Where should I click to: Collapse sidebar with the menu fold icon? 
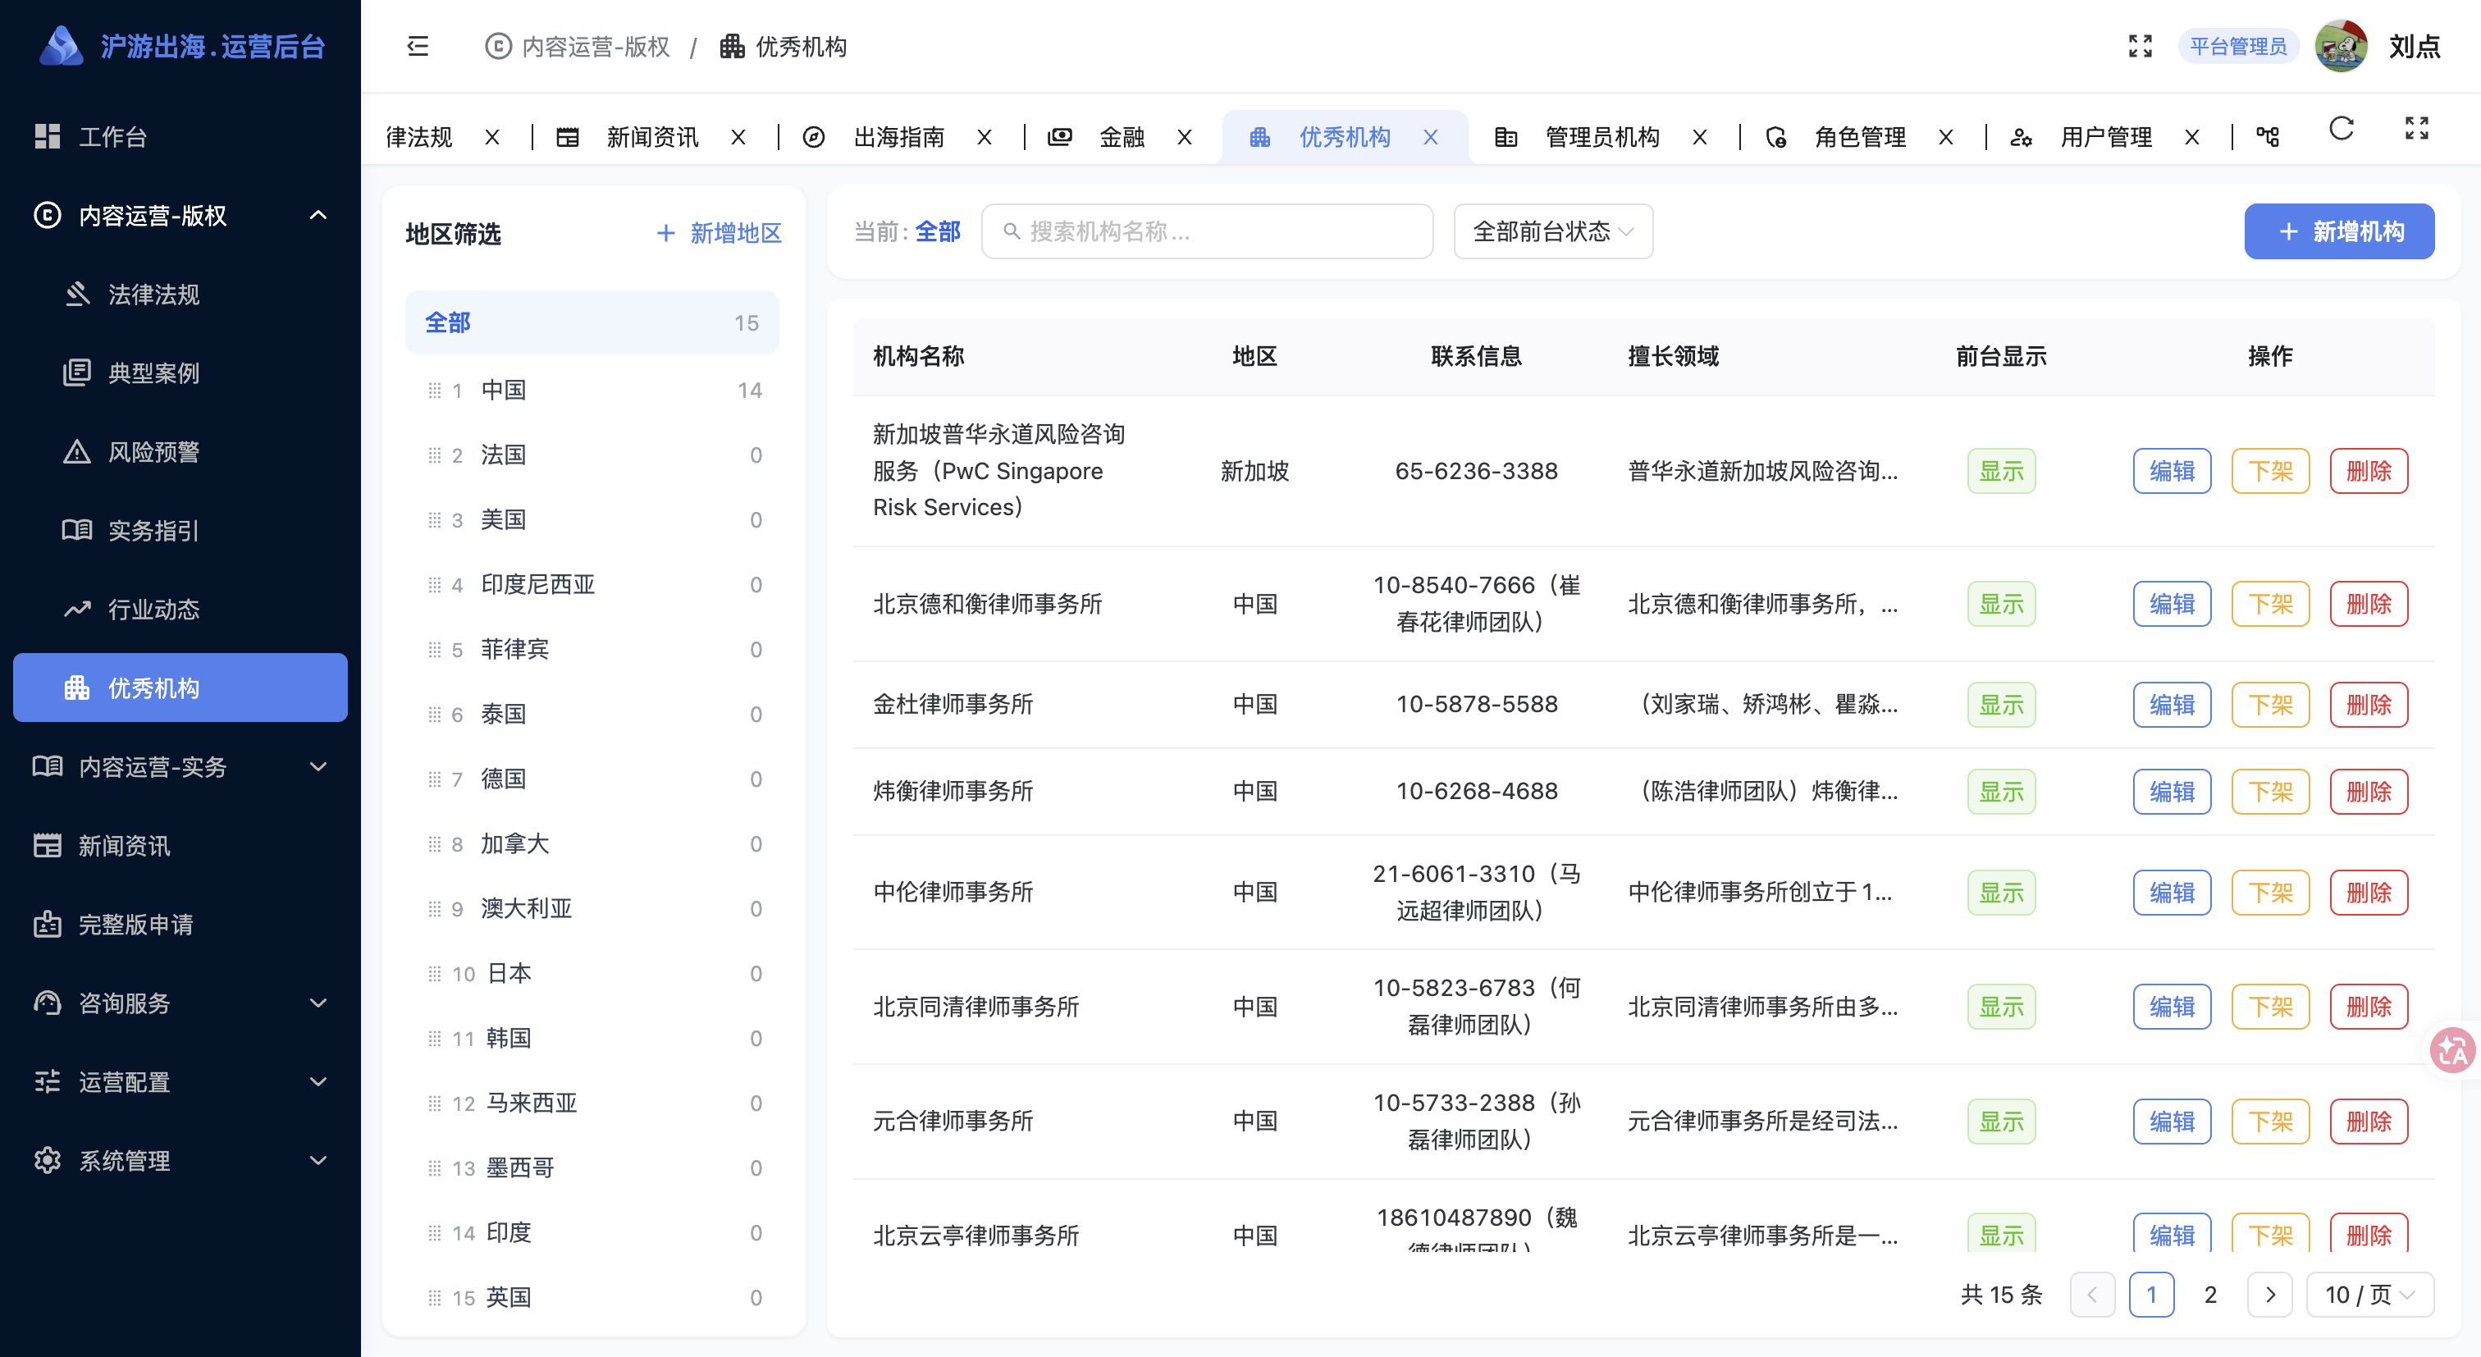coord(417,46)
